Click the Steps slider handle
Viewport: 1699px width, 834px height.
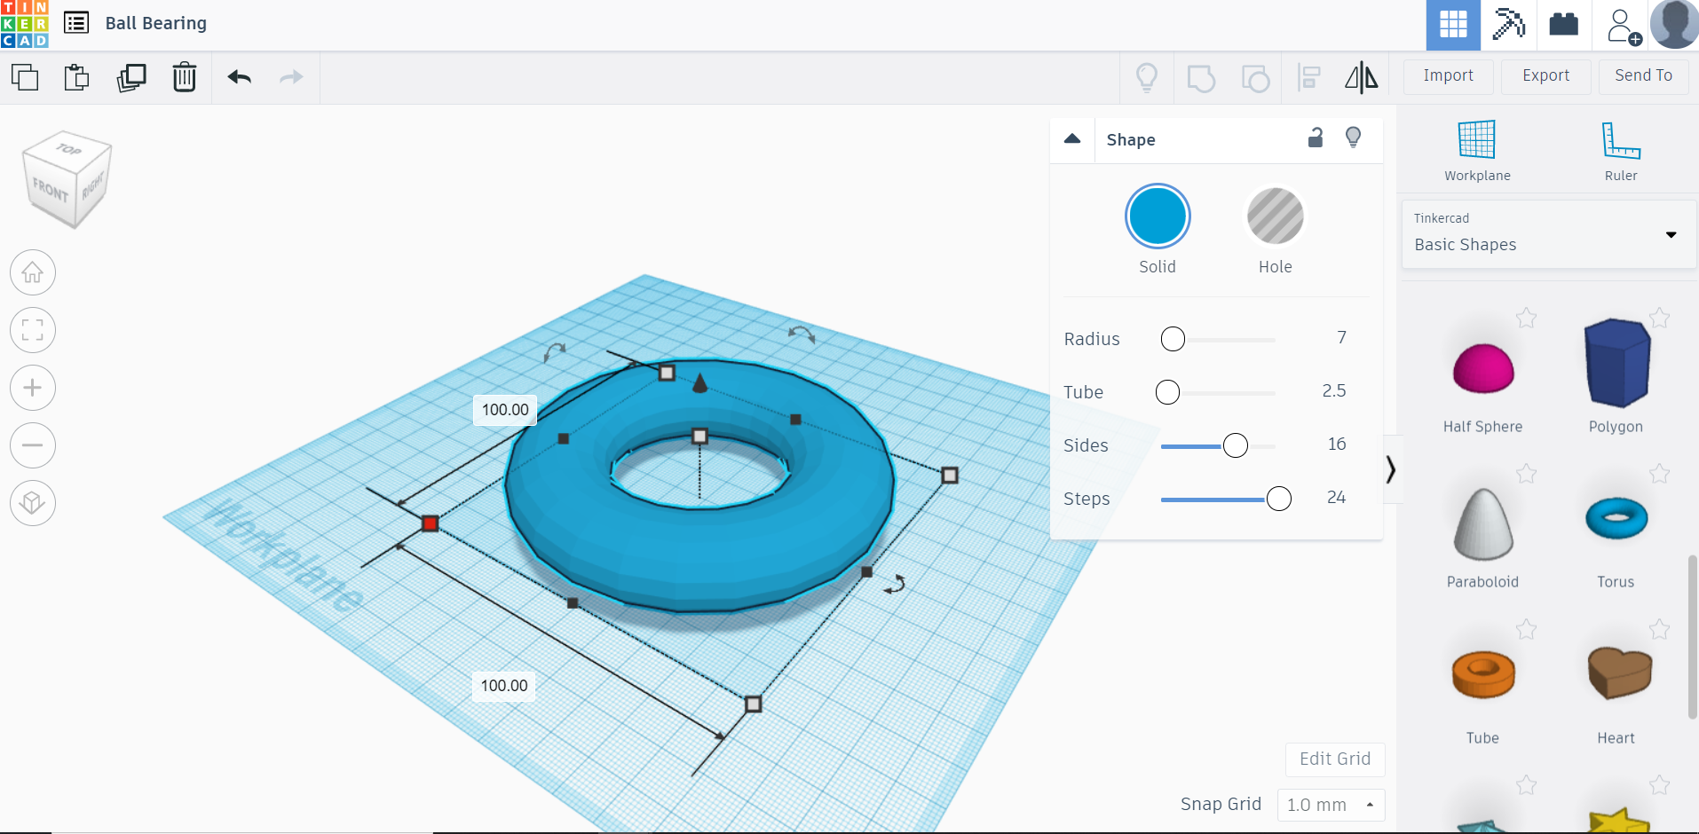click(1278, 499)
